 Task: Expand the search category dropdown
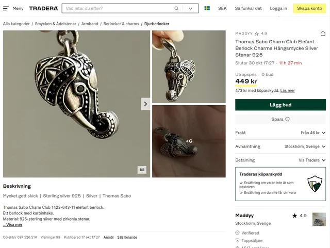pyautogui.click(x=190, y=8)
